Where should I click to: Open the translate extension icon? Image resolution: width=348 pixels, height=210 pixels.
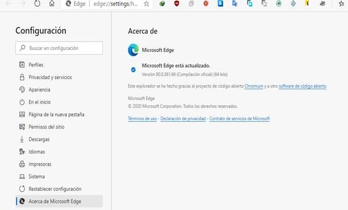[235, 3]
